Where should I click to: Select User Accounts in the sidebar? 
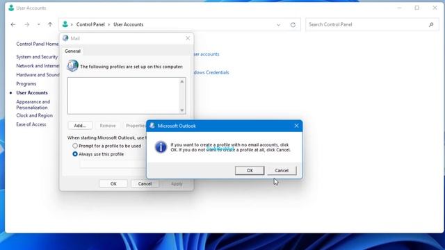pyautogui.click(x=32, y=92)
